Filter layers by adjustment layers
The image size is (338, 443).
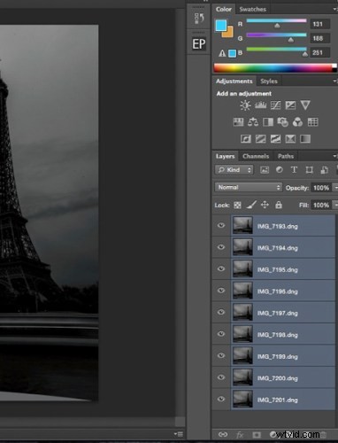coord(279,170)
